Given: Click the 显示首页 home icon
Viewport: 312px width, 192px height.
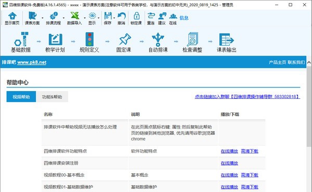Looking at the screenshot, I should pyautogui.click(x=12, y=16).
